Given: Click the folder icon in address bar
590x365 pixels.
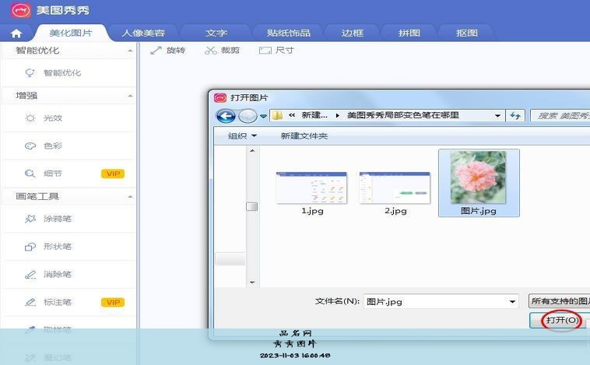Looking at the screenshot, I should tap(277, 115).
